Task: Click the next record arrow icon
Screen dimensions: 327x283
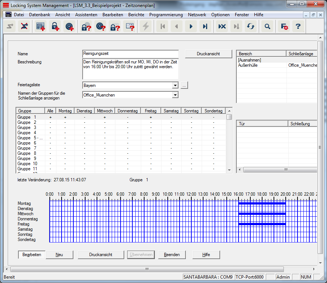Action: 191,27
